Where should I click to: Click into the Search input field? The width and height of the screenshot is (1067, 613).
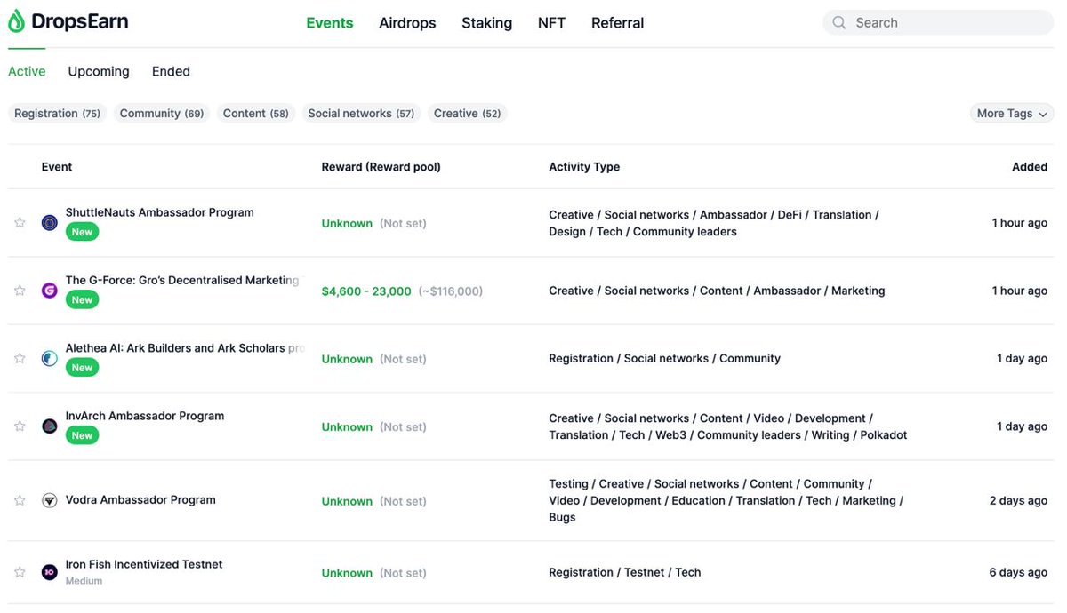point(947,23)
